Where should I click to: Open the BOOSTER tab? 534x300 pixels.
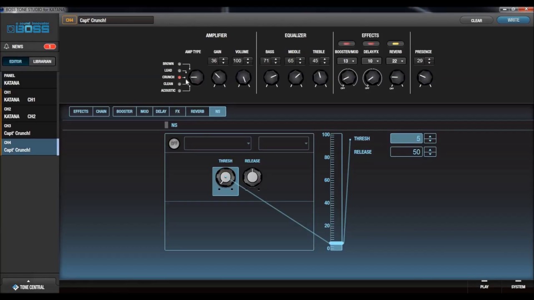(x=124, y=111)
